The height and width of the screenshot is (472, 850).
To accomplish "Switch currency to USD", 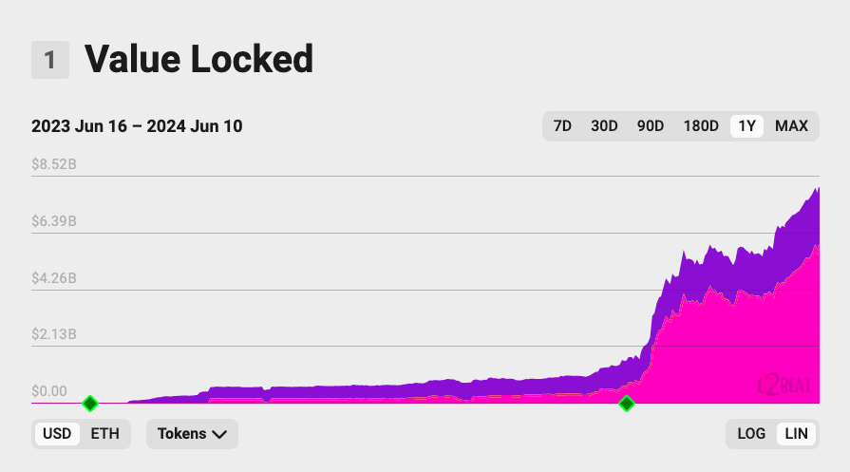I will (x=57, y=434).
